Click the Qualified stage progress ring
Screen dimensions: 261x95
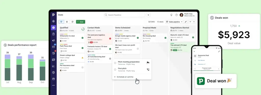pyautogui.click(x=83, y=29)
